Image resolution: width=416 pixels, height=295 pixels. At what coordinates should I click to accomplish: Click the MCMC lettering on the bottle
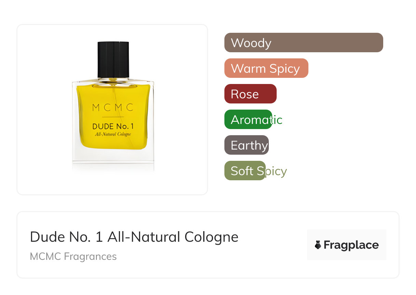[x=113, y=108]
